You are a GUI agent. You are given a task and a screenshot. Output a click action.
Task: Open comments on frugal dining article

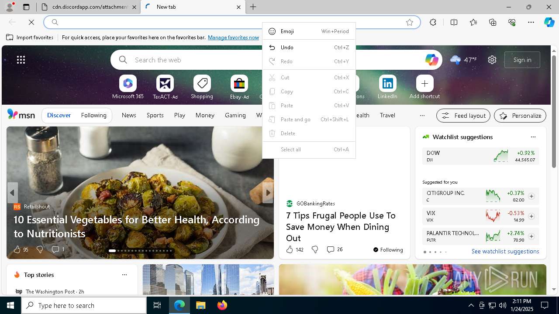(335, 249)
